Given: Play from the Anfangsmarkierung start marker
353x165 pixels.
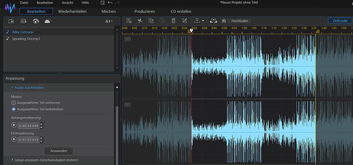Looking at the screenshot, I should coord(14,125).
